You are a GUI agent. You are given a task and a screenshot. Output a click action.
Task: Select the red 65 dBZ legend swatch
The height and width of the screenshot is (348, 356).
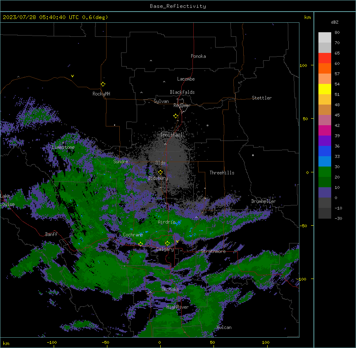pyautogui.click(x=325, y=58)
